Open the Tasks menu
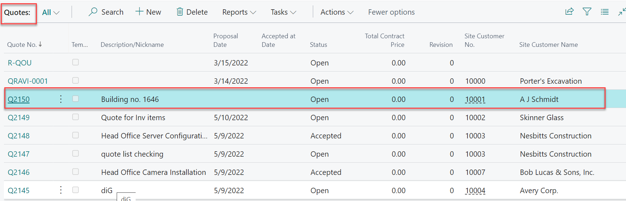The image size is (626, 201). (283, 12)
